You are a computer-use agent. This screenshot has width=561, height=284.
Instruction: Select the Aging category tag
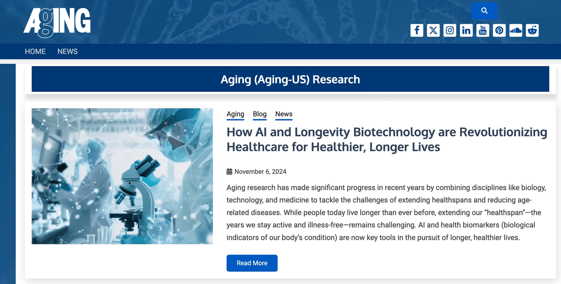click(x=235, y=114)
